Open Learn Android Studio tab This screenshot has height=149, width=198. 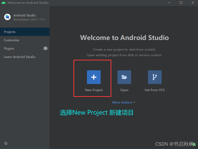pos(25,57)
